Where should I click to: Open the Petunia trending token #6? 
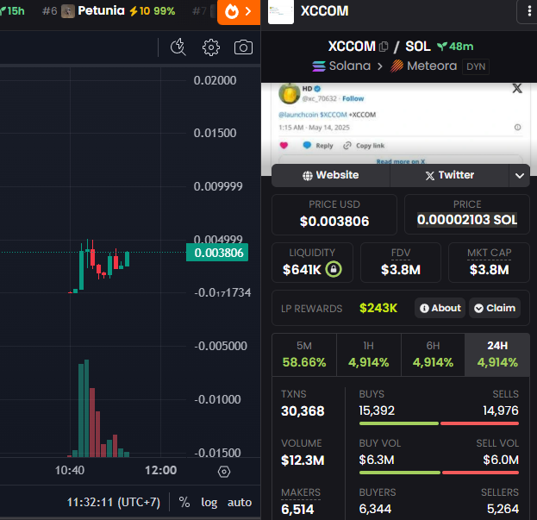coord(109,11)
